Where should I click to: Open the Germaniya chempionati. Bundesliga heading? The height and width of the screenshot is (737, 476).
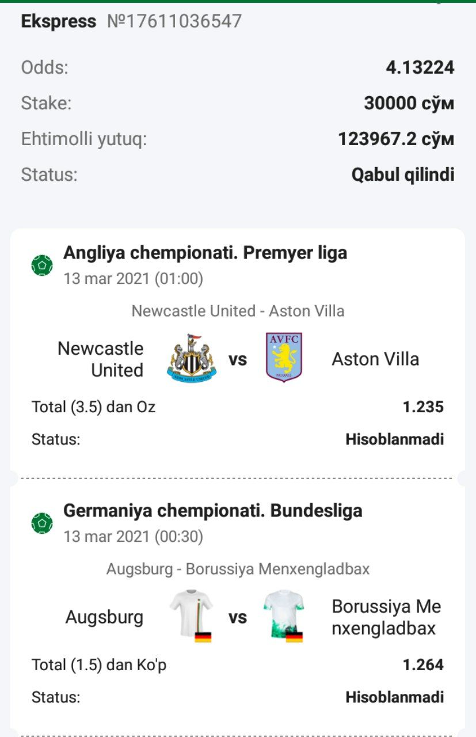tap(212, 510)
